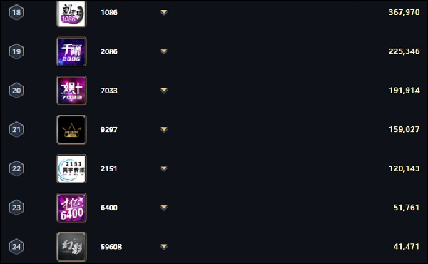Expand the dropdown arrow for 9297
This screenshot has width=428, height=264.
tap(164, 129)
